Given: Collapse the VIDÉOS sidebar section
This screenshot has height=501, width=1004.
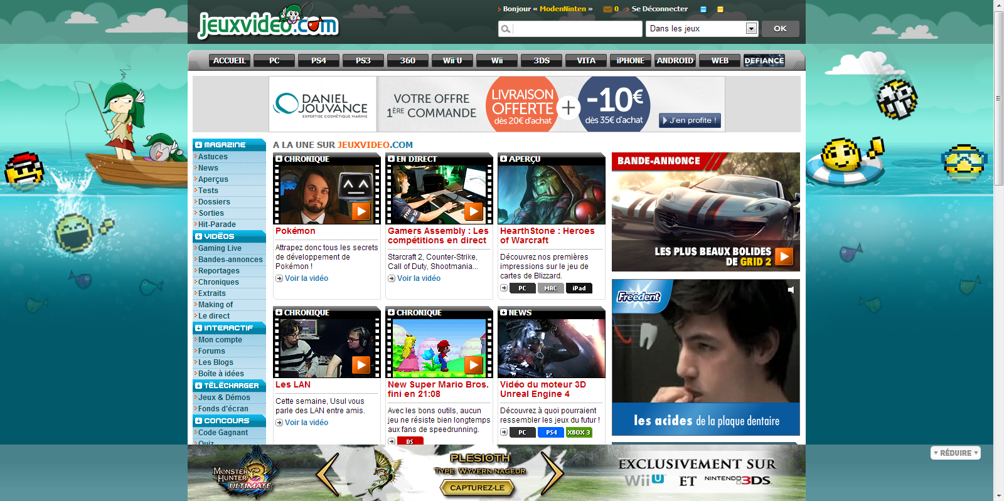Looking at the screenshot, I should 198,236.
